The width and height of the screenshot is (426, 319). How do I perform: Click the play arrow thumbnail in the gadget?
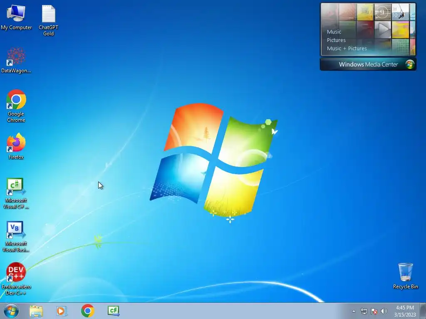click(x=383, y=29)
